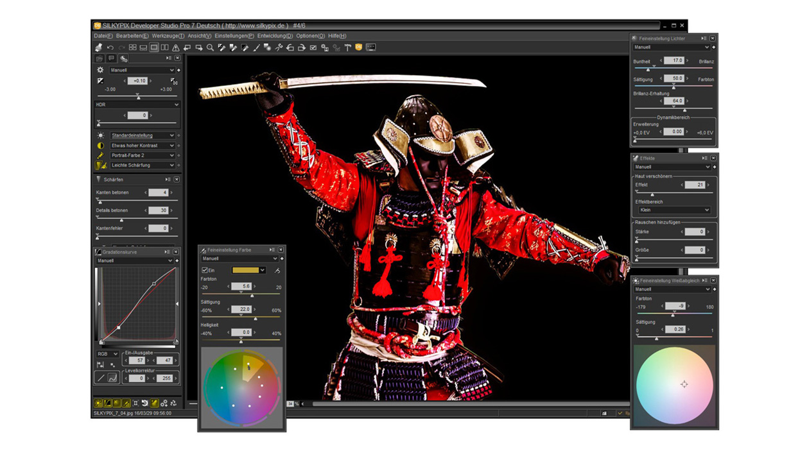Toggle the yellow exposure icon bottom left

tap(98, 402)
